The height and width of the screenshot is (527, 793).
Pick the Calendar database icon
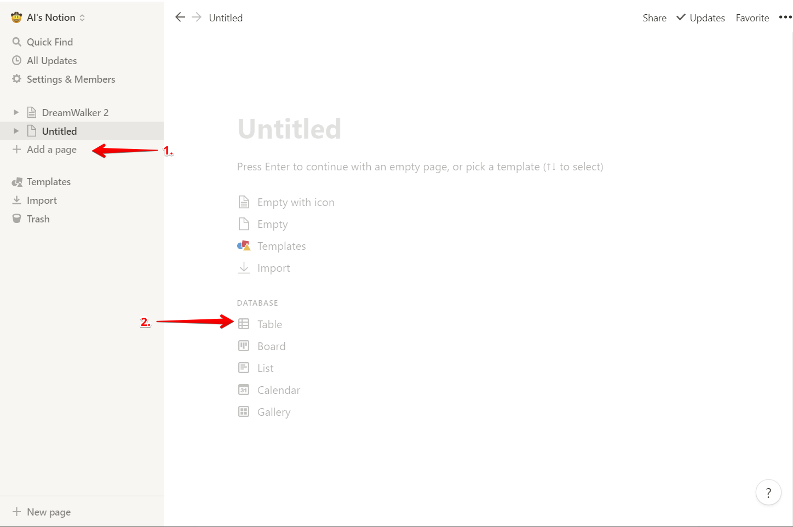click(x=244, y=389)
